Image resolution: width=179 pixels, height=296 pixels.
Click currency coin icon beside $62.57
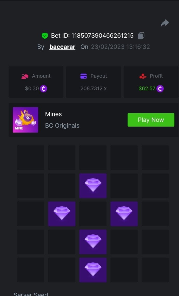click(160, 89)
